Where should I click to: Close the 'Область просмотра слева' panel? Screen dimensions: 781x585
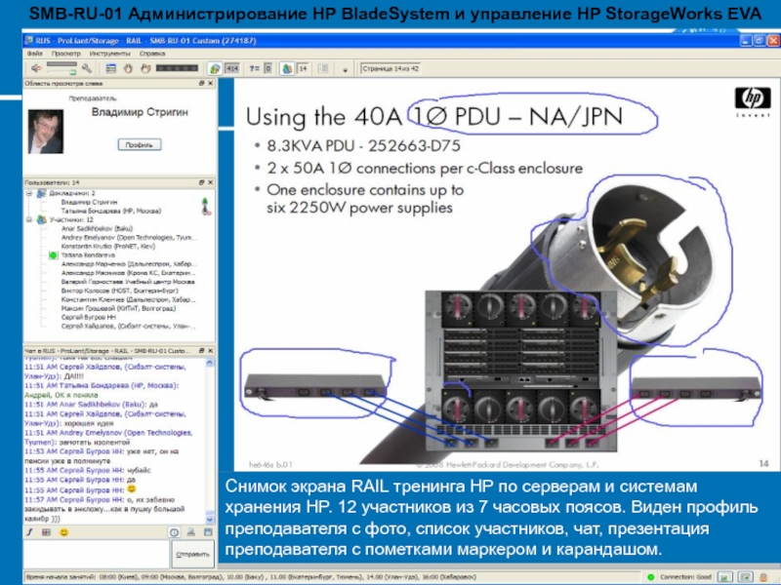(210, 83)
